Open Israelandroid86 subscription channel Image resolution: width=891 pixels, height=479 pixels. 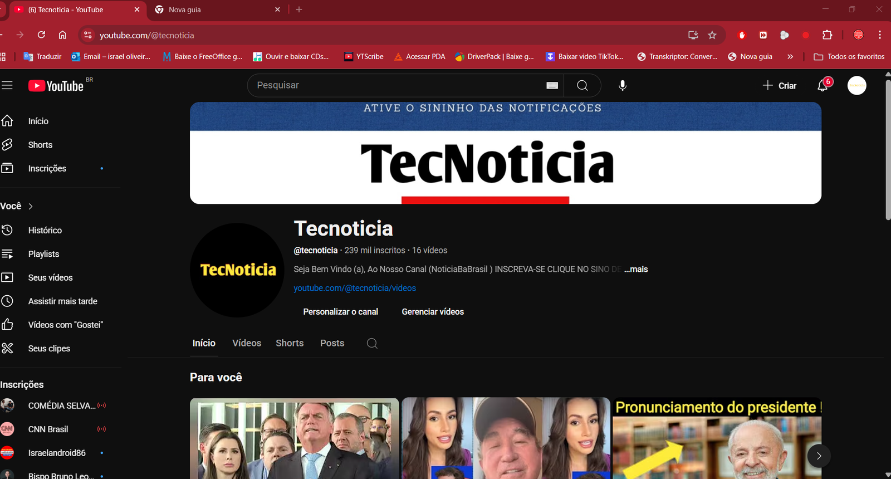click(x=56, y=453)
